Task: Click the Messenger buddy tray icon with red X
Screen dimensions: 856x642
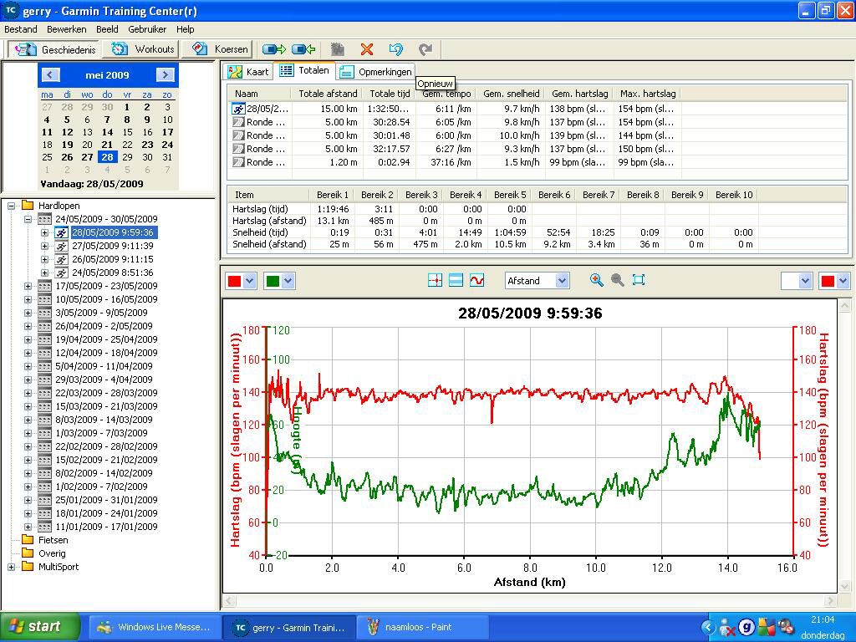Action: (x=726, y=627)
